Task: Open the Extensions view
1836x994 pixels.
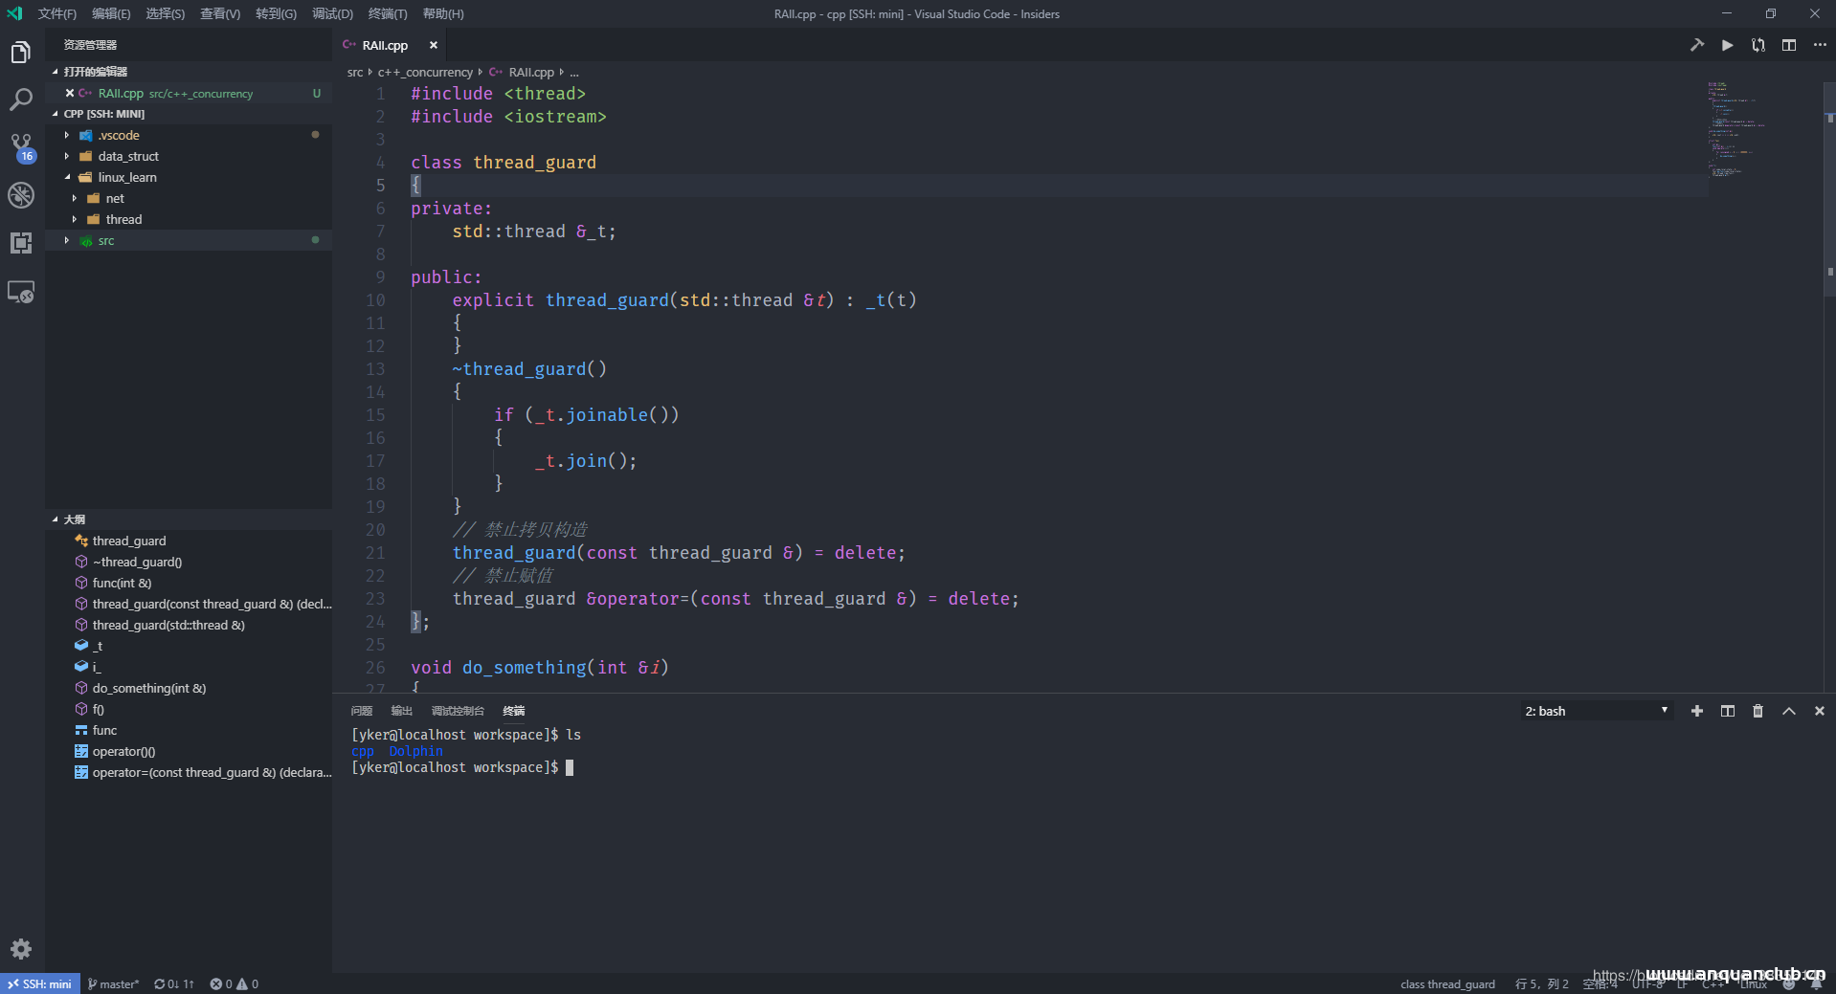Action: tap(21, 243)
